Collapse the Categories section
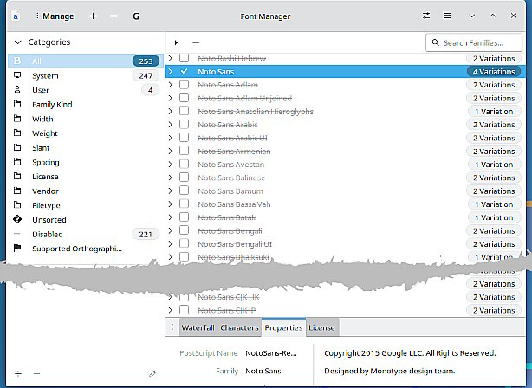The height and width of the screenshot is (388, 532). [x=17, y=42]
